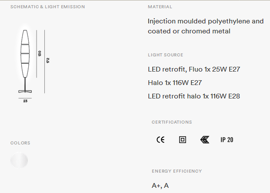The width and height of the screenshot is (270, 193).
Task: Click the A+, A energy rating text
Action: [160, 186]
